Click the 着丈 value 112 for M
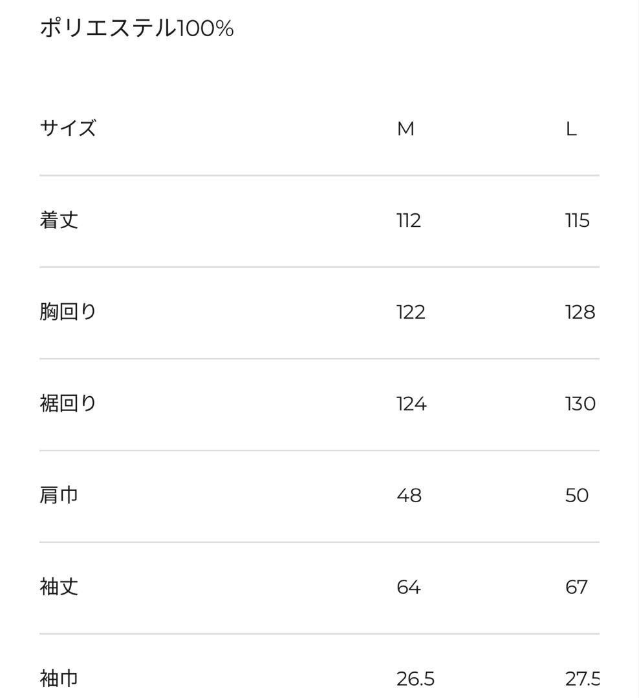The width and height of the screenshot is (639, 698). tap(409, 221)
